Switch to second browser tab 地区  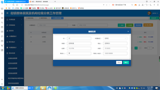41,1
